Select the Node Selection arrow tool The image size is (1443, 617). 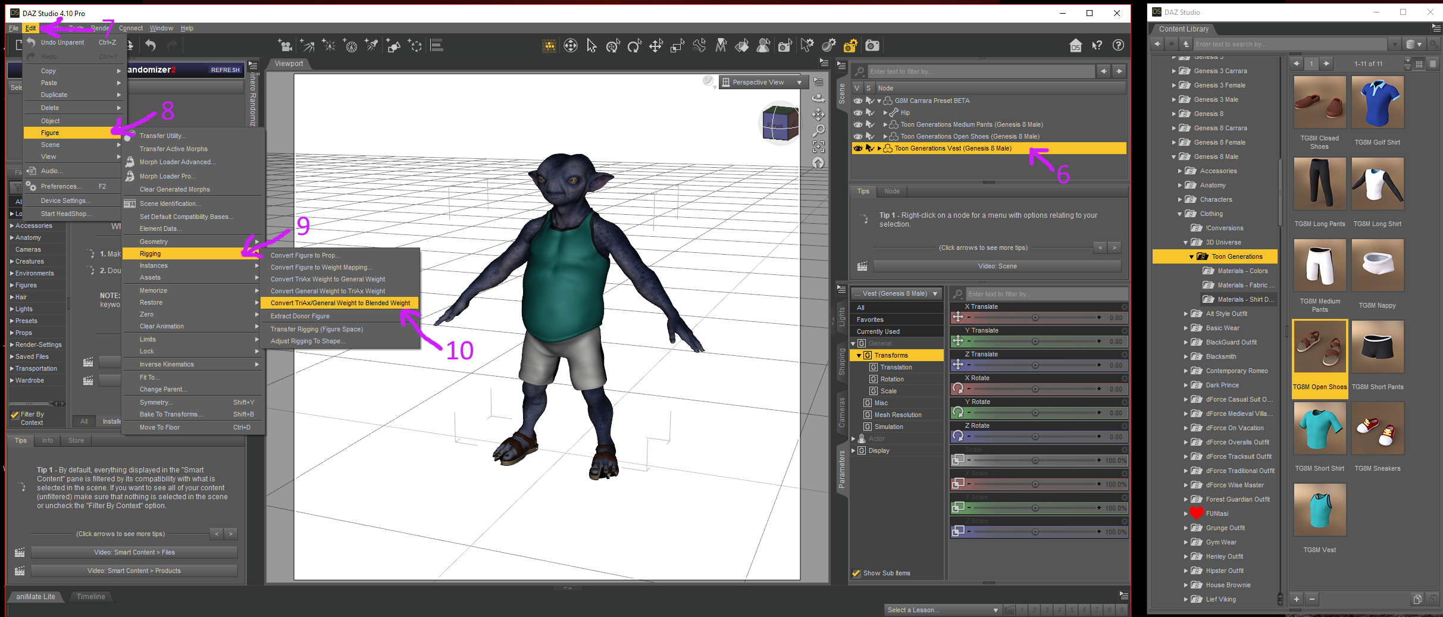[x=591, y=46]
